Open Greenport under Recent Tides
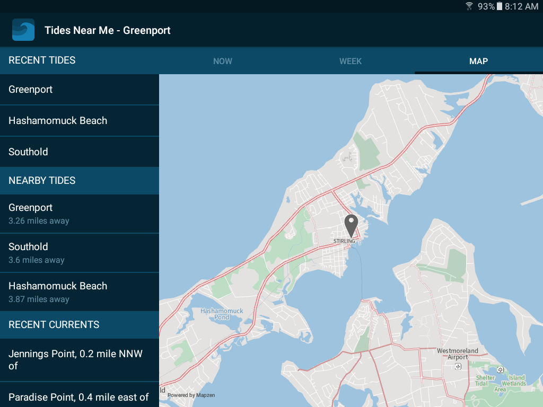543x407 pixels. point(80,89)
